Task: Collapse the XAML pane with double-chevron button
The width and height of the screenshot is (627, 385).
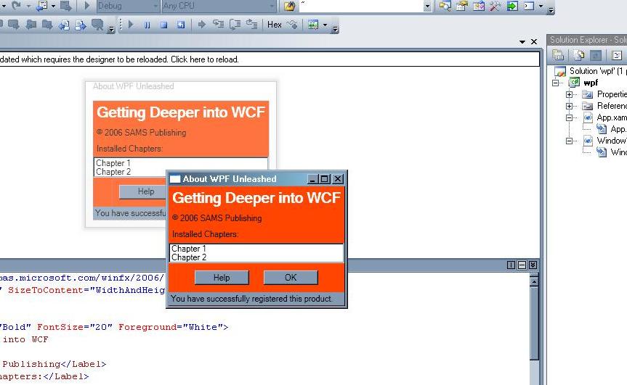Action: coord(533,265)
